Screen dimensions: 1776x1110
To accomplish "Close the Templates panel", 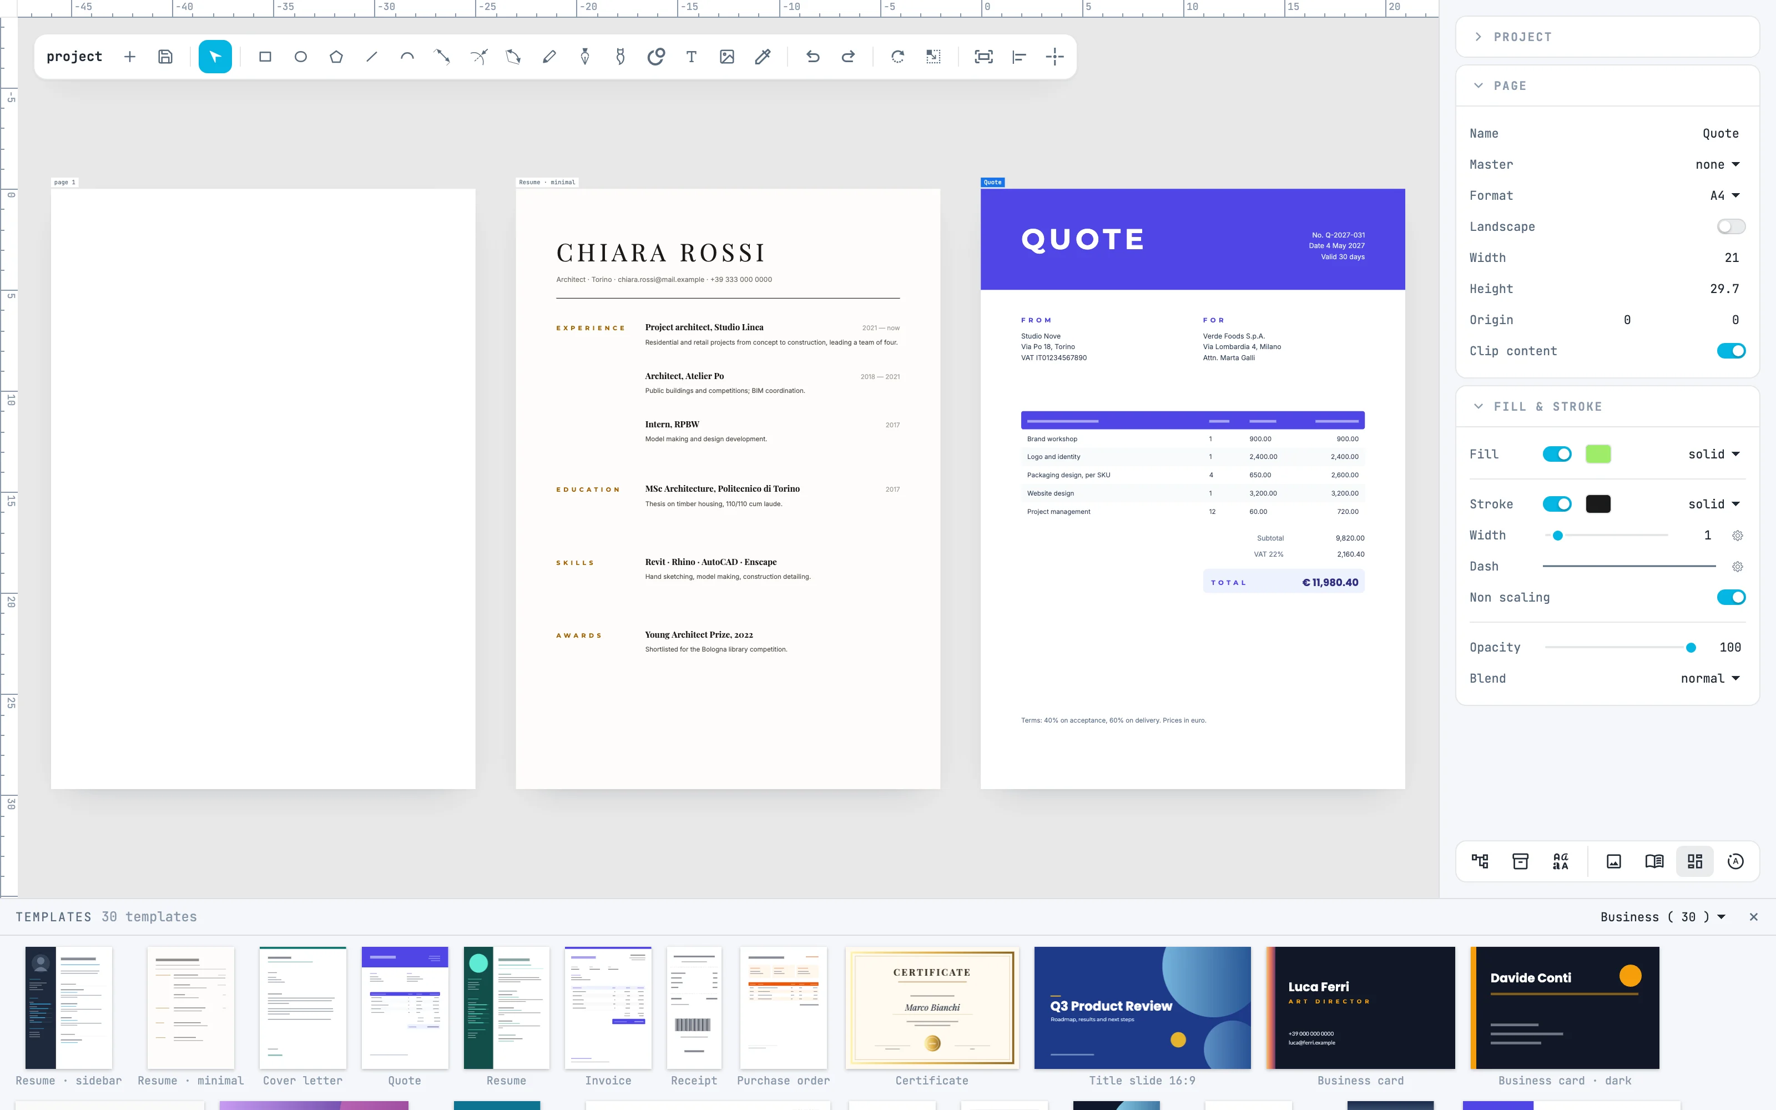I will (1753, 917).
